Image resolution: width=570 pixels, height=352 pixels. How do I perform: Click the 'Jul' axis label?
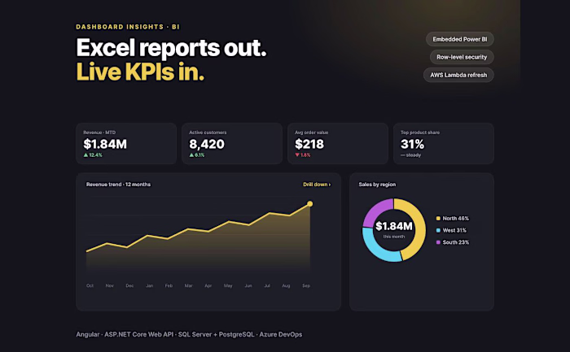pyautogui.click(x=267, y=285)
